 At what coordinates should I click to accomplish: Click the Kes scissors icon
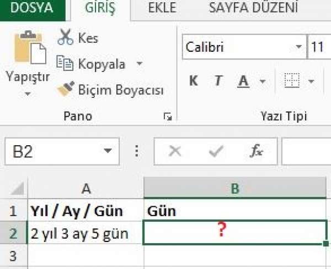66,37
